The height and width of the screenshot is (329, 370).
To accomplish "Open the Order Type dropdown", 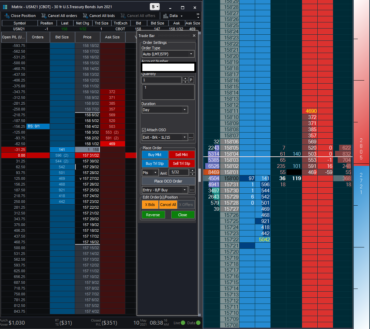I will [x=168, y=54].
